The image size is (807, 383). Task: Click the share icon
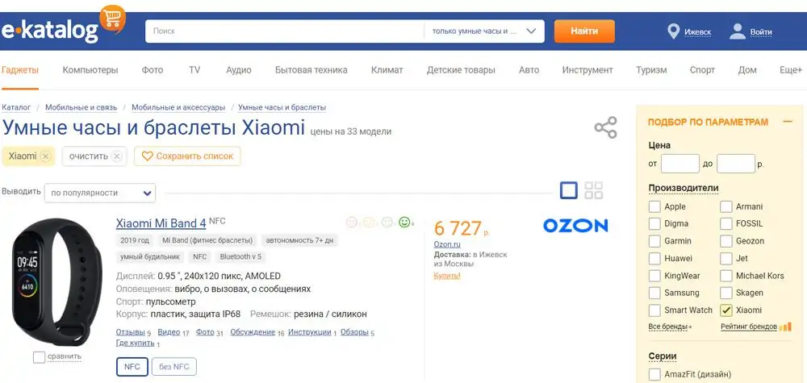(x=605, y=127)
